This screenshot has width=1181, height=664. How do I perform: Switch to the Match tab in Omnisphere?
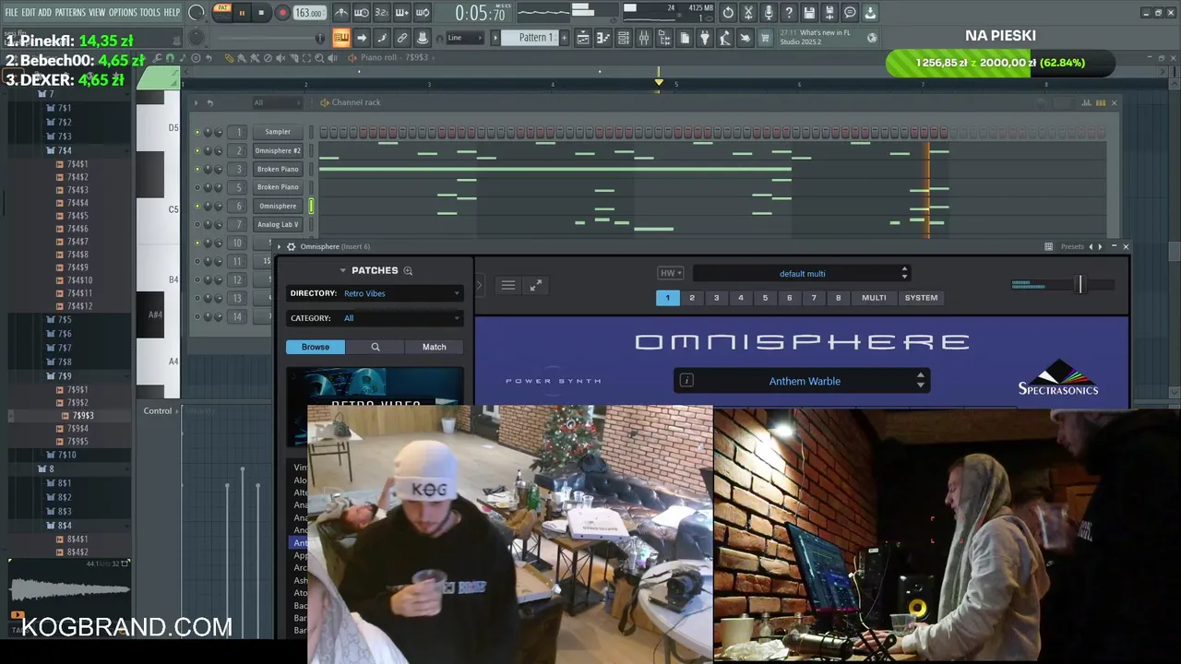point(434,347)
